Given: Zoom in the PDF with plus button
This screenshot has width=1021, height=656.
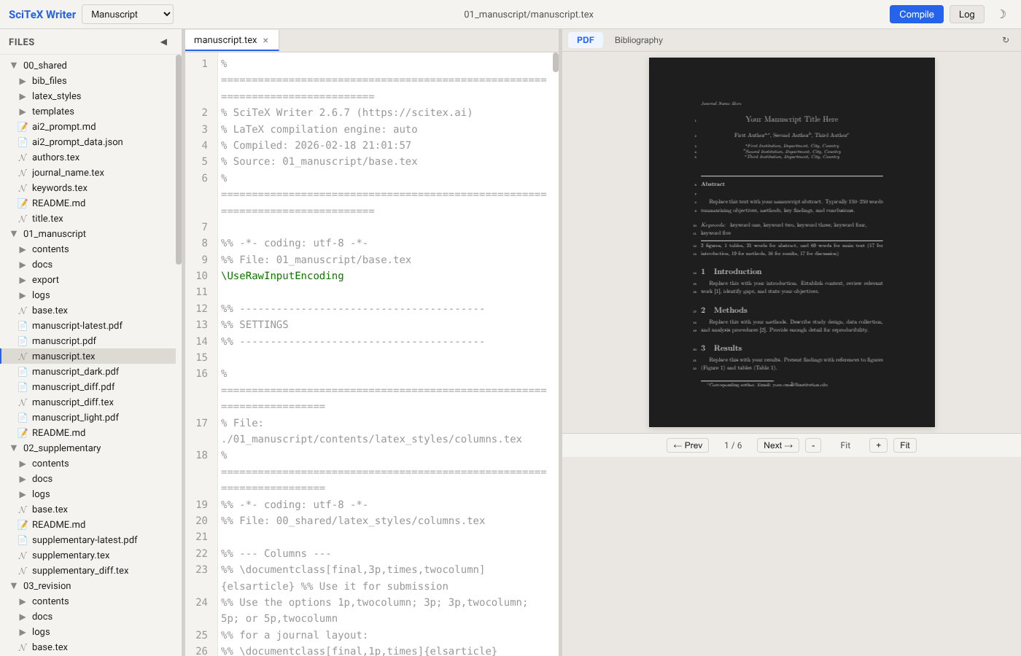Looking at the screenshot, I should coord(878,445).
